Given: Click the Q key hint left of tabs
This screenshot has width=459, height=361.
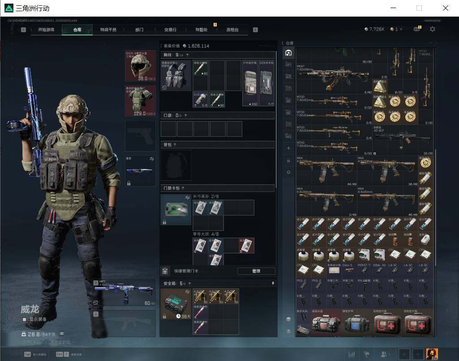Looking at the screenshot, I should click(x=23, y=30).
